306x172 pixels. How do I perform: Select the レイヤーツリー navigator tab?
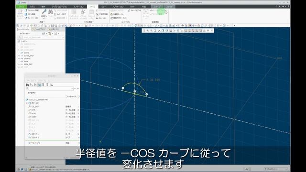(x=23, y=29)
